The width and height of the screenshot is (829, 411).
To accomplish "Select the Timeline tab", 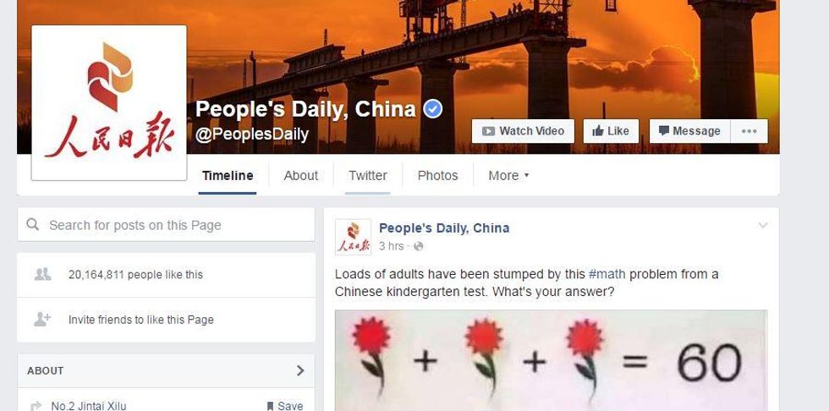I will [x=228, y=175].
